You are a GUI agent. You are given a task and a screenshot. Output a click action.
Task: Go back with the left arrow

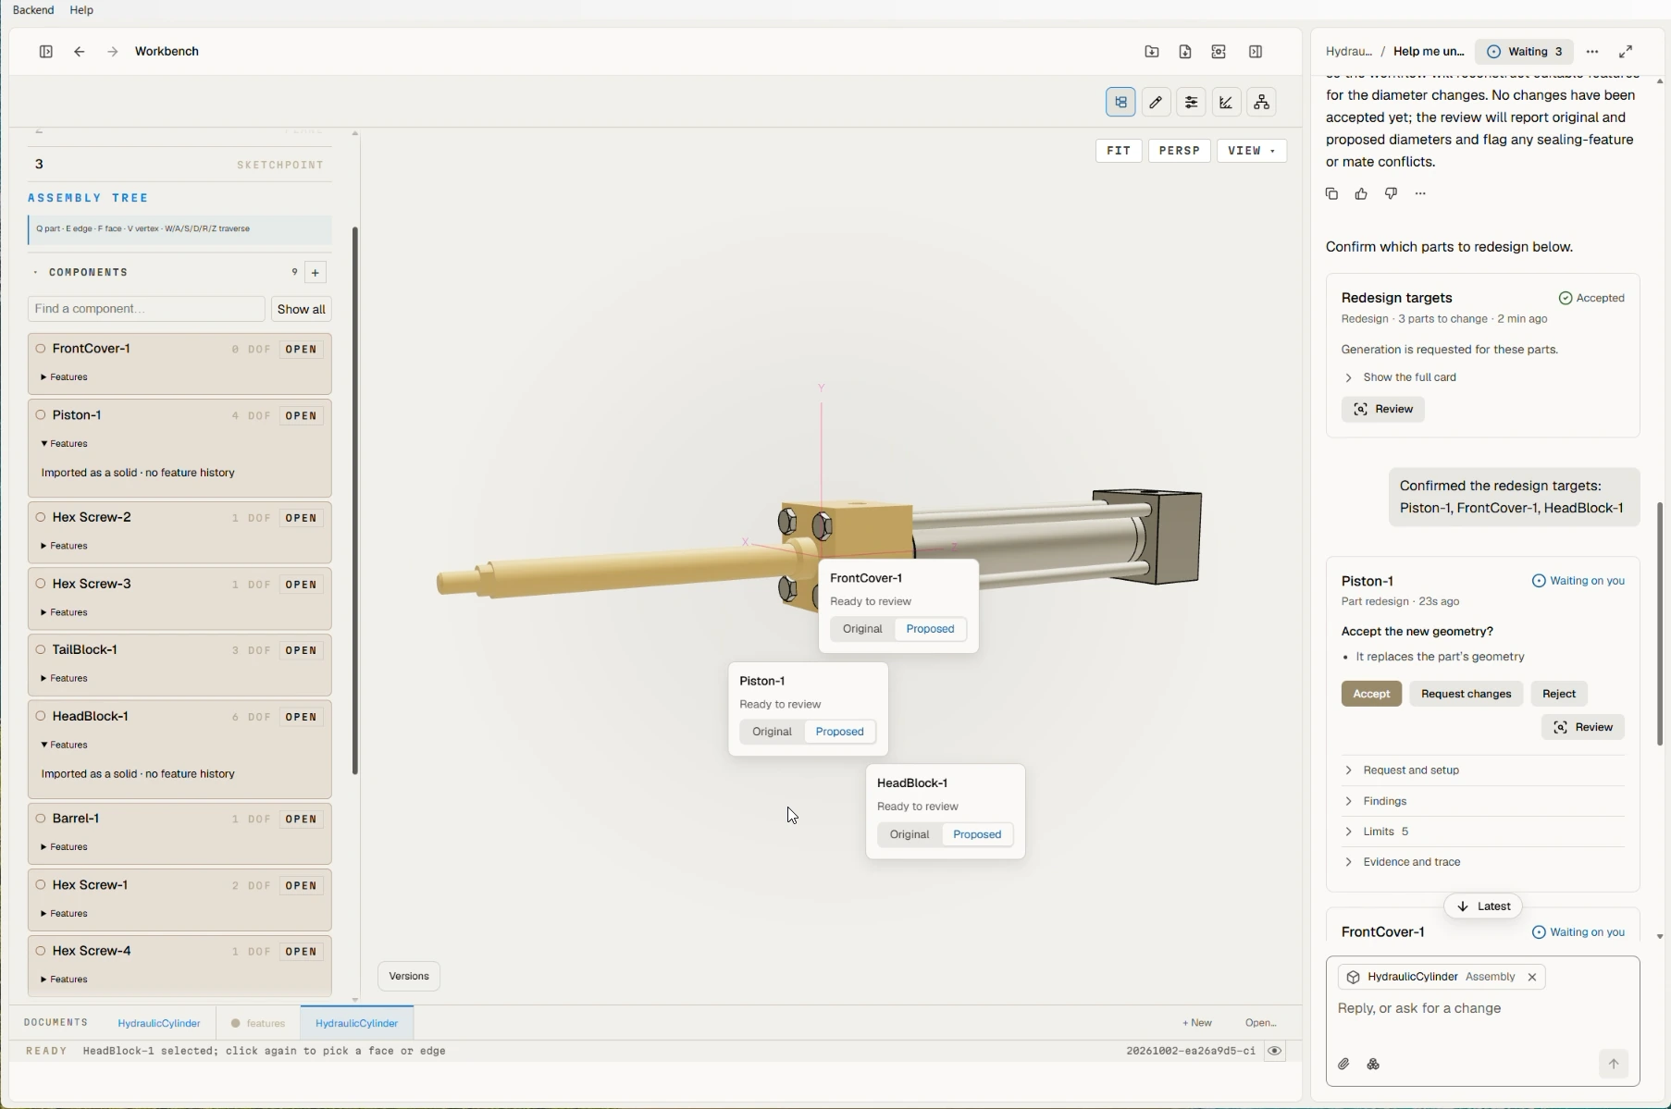click(x=80, y=52)
